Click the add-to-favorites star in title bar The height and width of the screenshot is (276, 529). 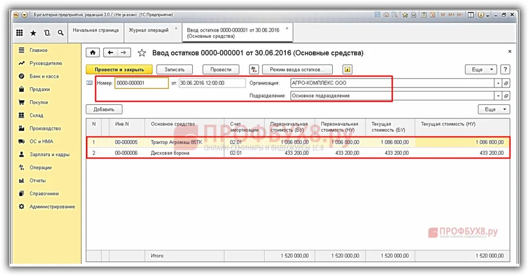[x=405, y=15]
